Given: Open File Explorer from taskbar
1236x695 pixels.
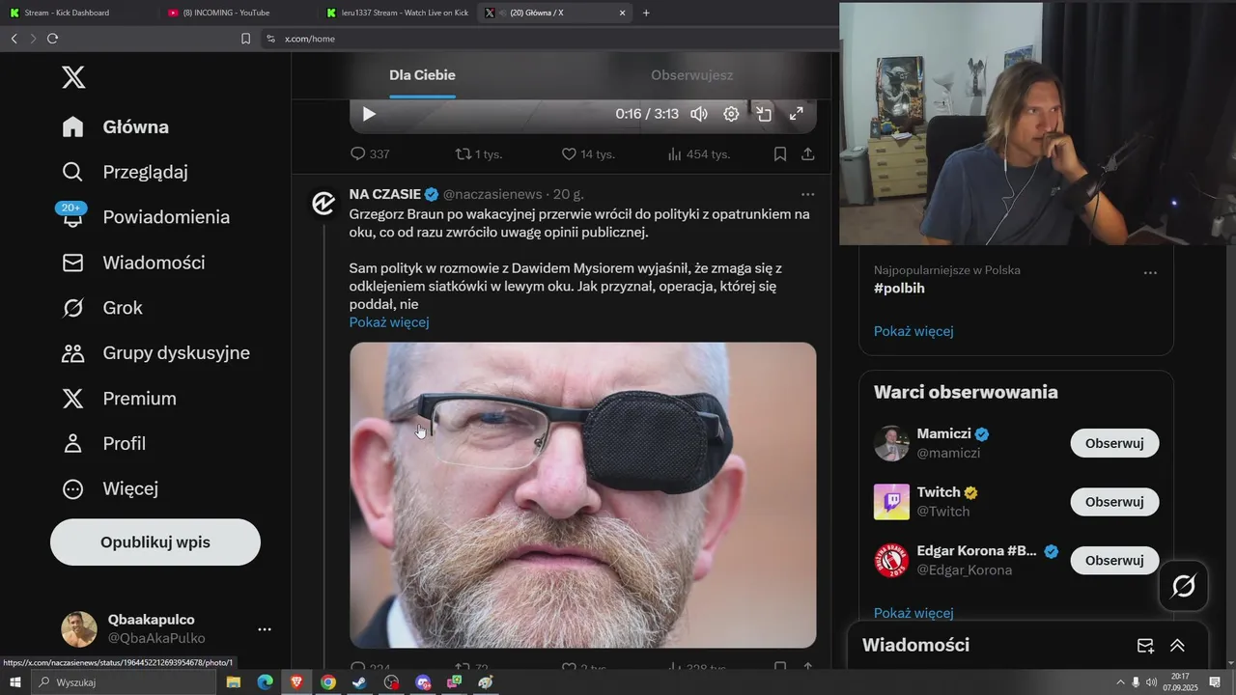Looking at the screenshot, I should 234,682.
